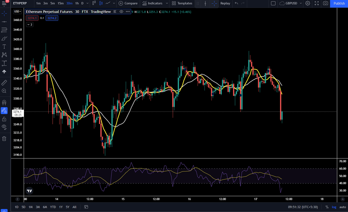348x212 pixels.
Task: Switch to the D daily timeframe
Action: coord(82,3)
